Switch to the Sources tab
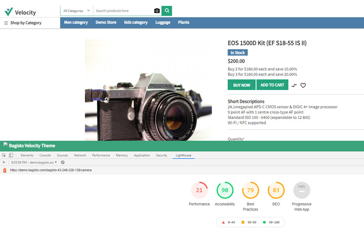 62,155
